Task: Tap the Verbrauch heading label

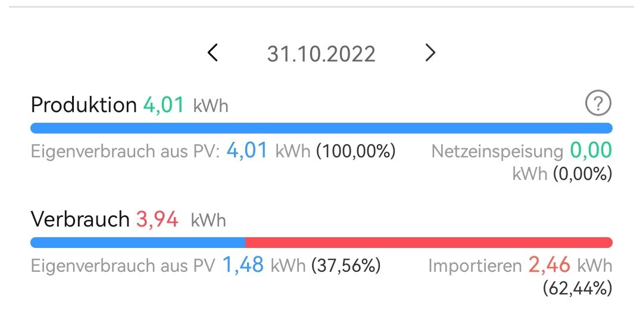Action: point(80,219)
